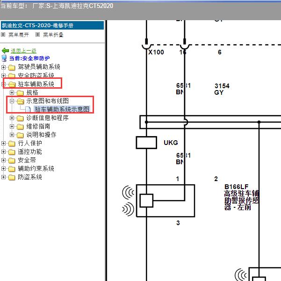Expand the 规格 tree node
The width and height of the screenshot is (281, 281).
click(x=12, y=92)
